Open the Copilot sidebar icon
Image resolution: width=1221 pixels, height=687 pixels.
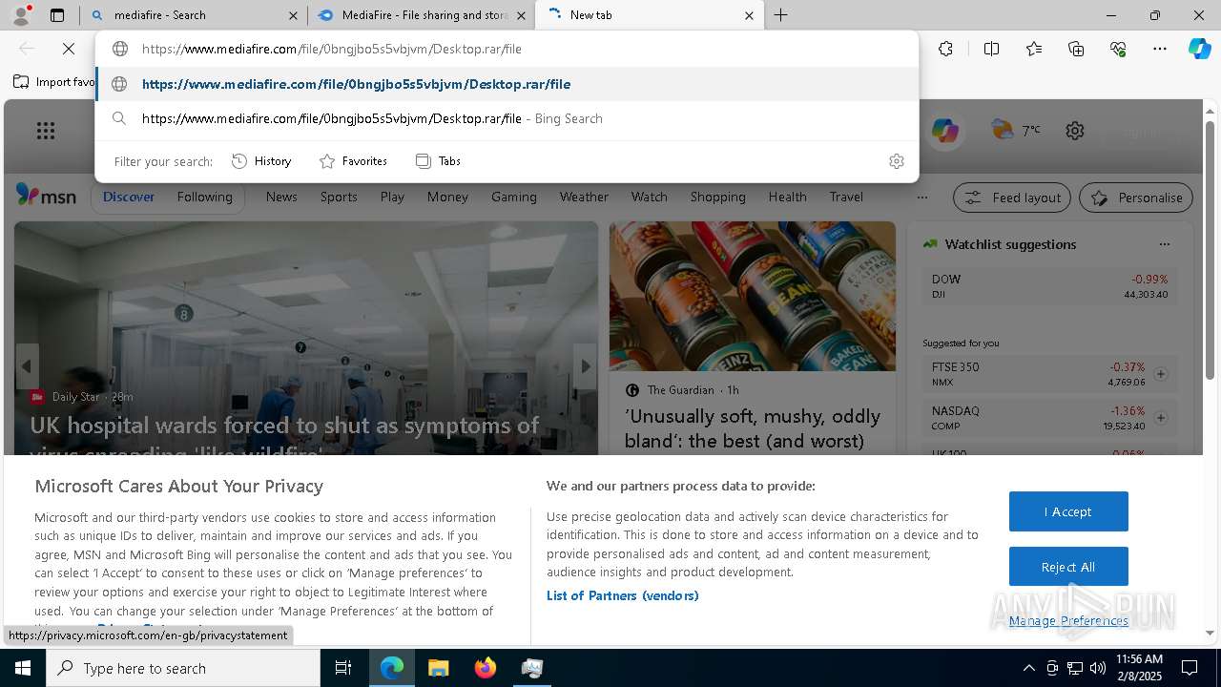coord(1199,49)
